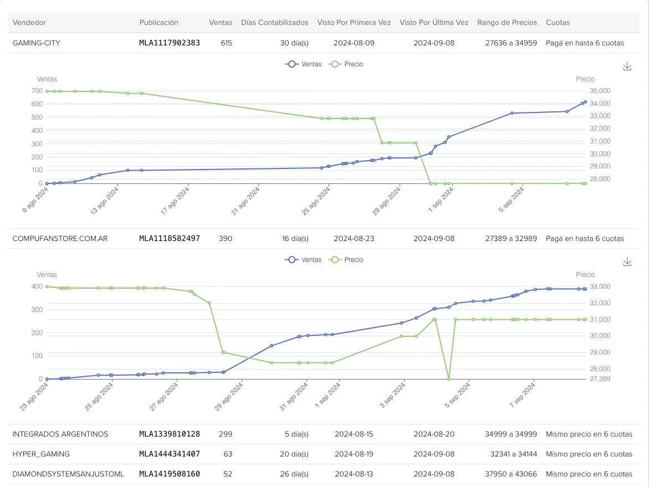Open publication MLA1117902383

point(169,43)
